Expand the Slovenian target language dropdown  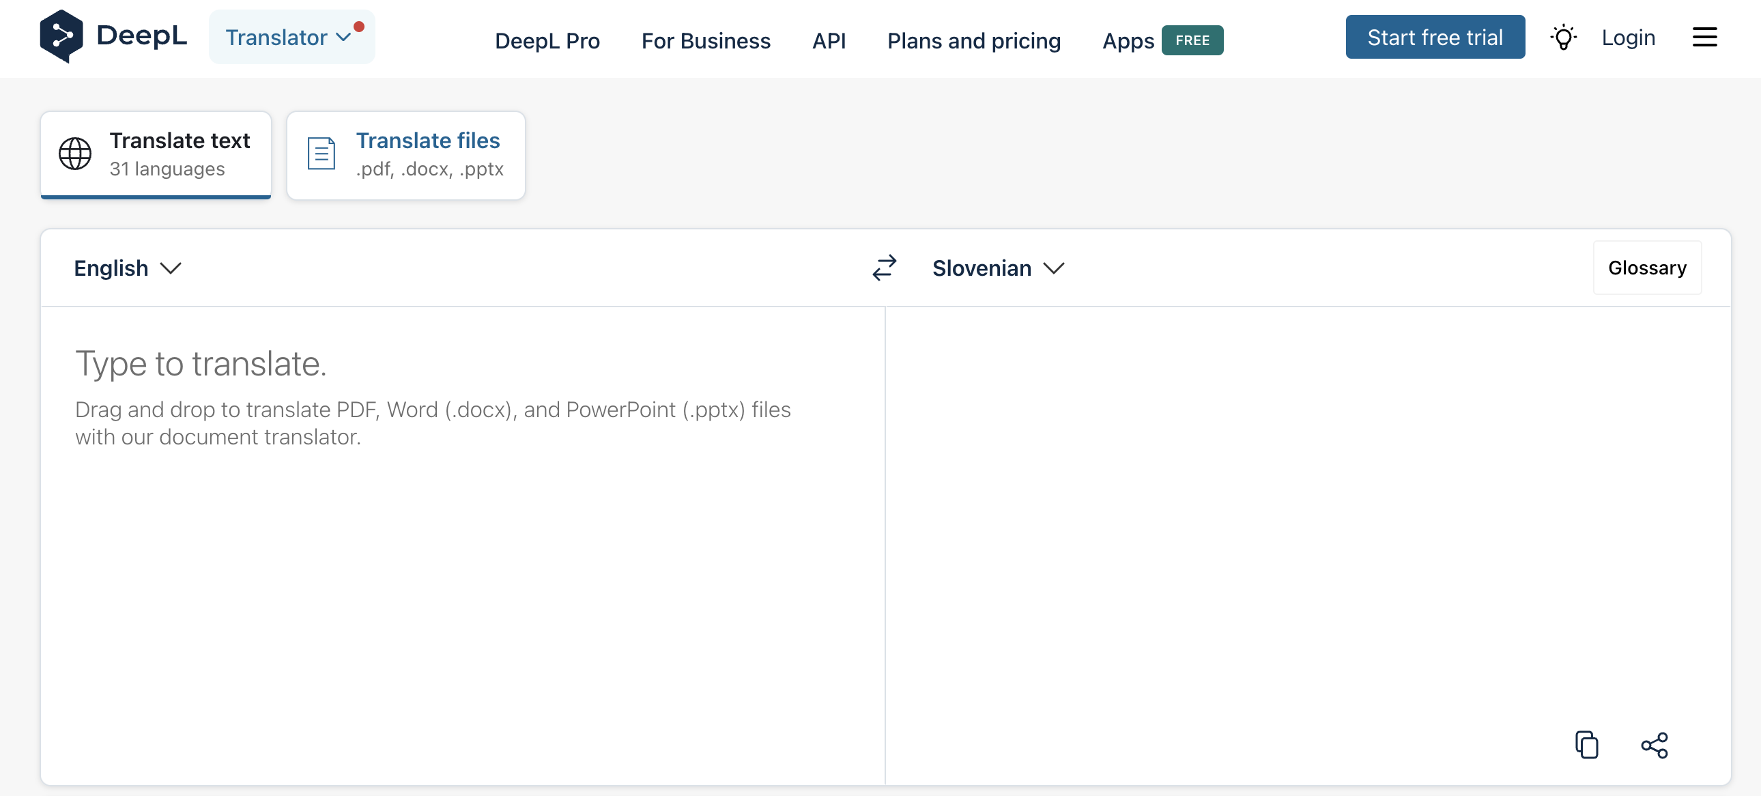point(998,268)
